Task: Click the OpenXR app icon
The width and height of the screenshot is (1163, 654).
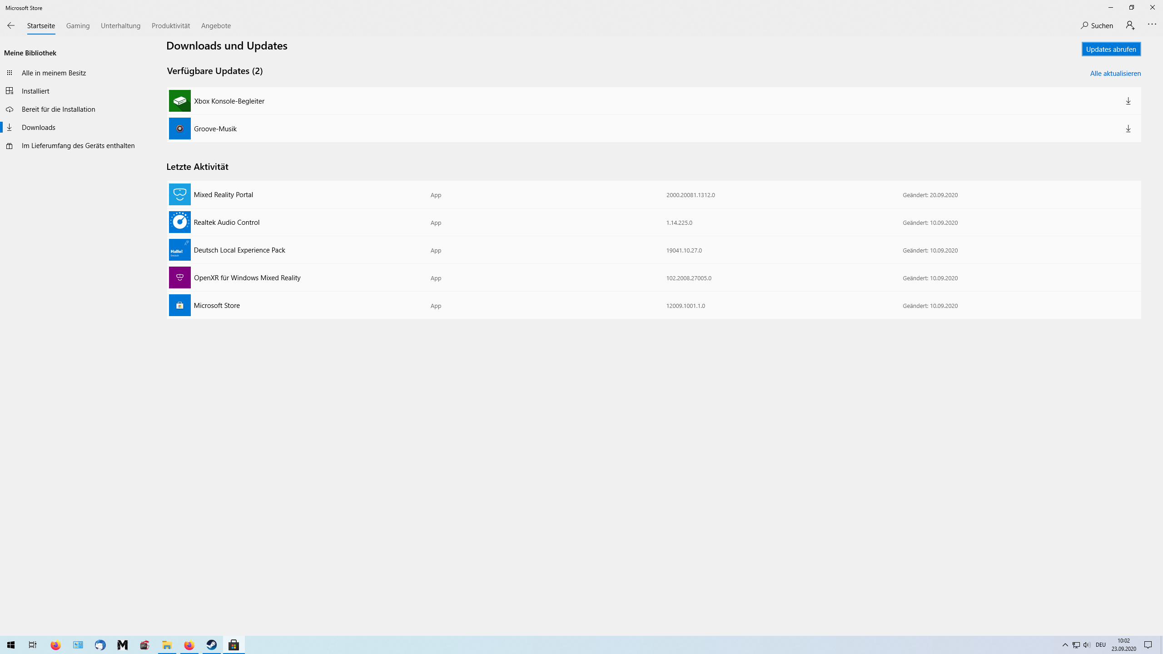Action: pyautogui.click(x=179, y=277)
